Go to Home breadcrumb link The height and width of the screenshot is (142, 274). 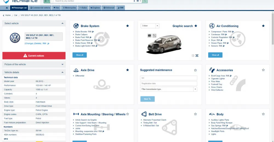coord(8,15)
